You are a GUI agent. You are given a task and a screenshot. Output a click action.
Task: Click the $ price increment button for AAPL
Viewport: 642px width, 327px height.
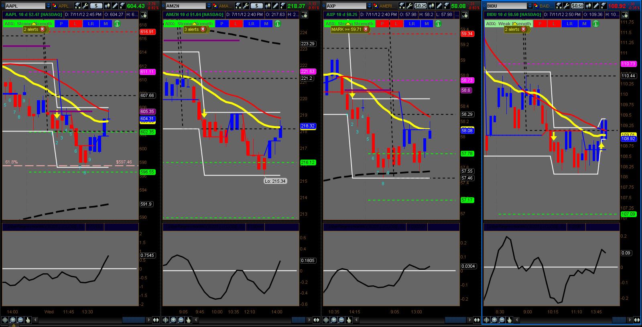coord(96,6)
